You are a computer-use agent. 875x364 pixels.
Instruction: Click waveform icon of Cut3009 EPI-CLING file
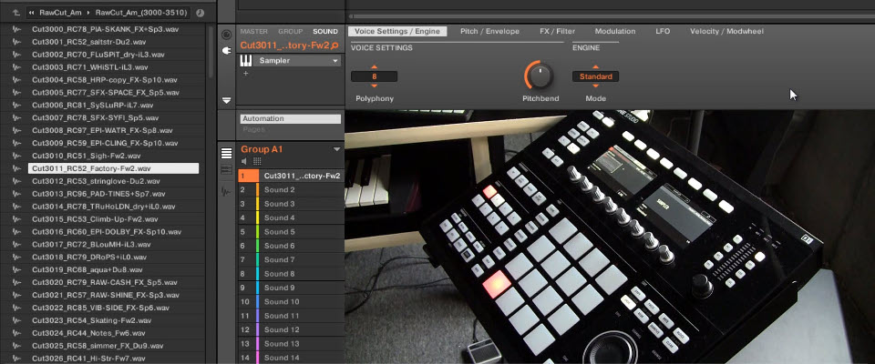point(16,143)
